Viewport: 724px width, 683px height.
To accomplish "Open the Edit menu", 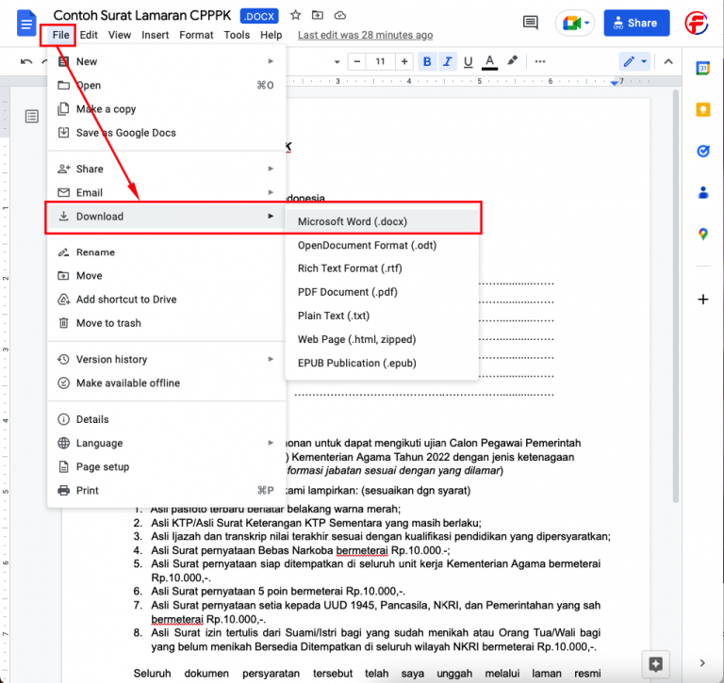I will pos(89,35).
